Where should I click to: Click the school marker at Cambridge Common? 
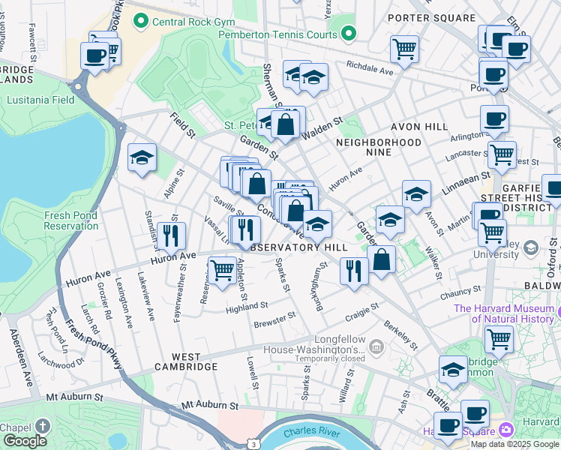453,369
